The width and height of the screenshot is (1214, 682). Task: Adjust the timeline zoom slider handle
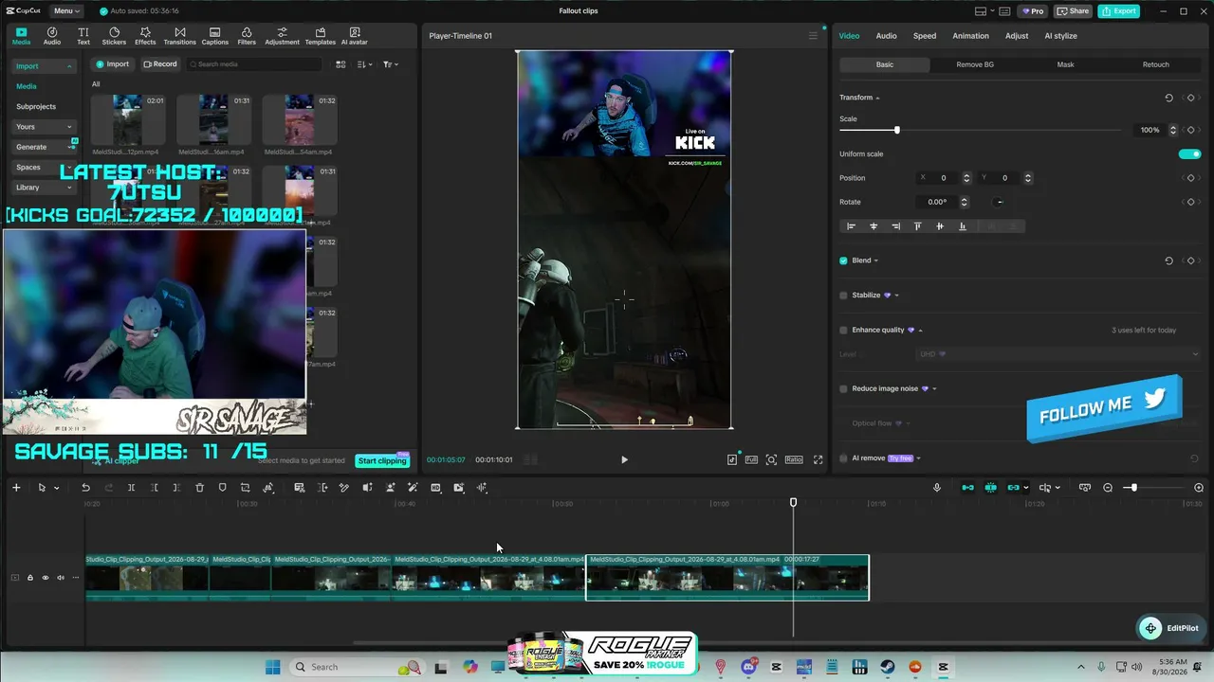coord(1133,488)
